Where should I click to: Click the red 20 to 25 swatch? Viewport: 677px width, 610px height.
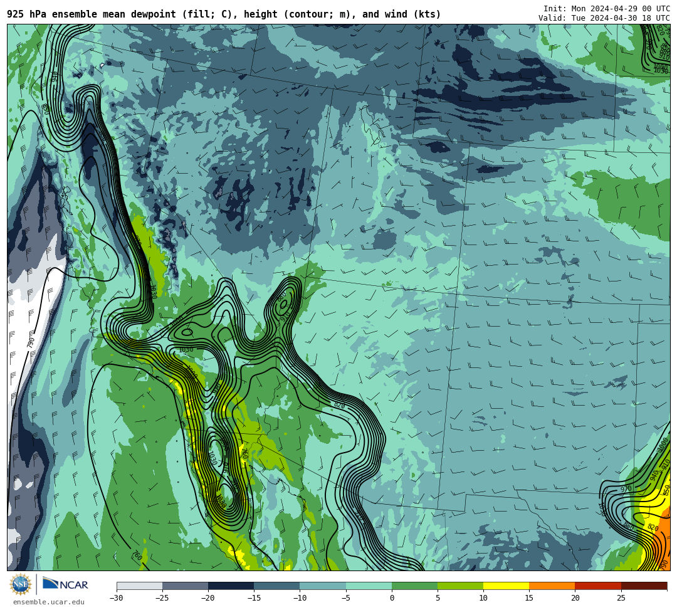pyautogui.click(x=598, y=586)
